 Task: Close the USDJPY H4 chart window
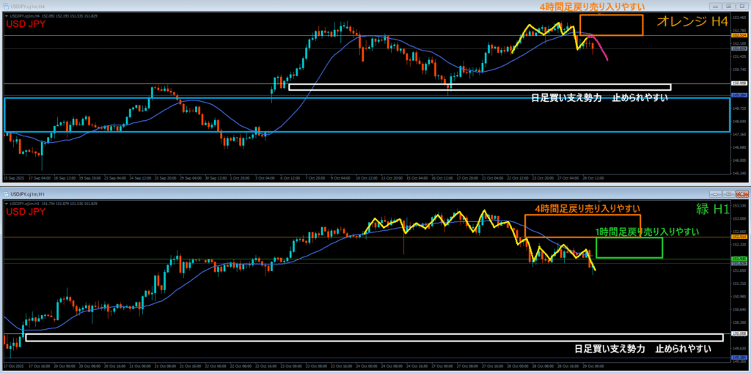tap(742, 5)
